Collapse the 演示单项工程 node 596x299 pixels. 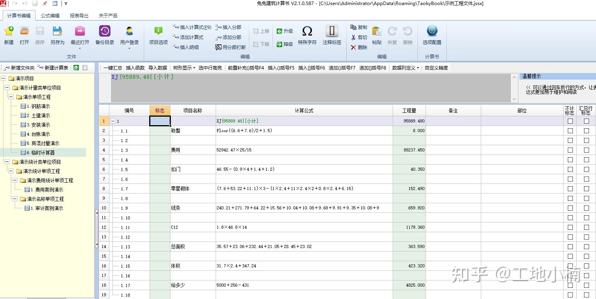coord(11,97)
